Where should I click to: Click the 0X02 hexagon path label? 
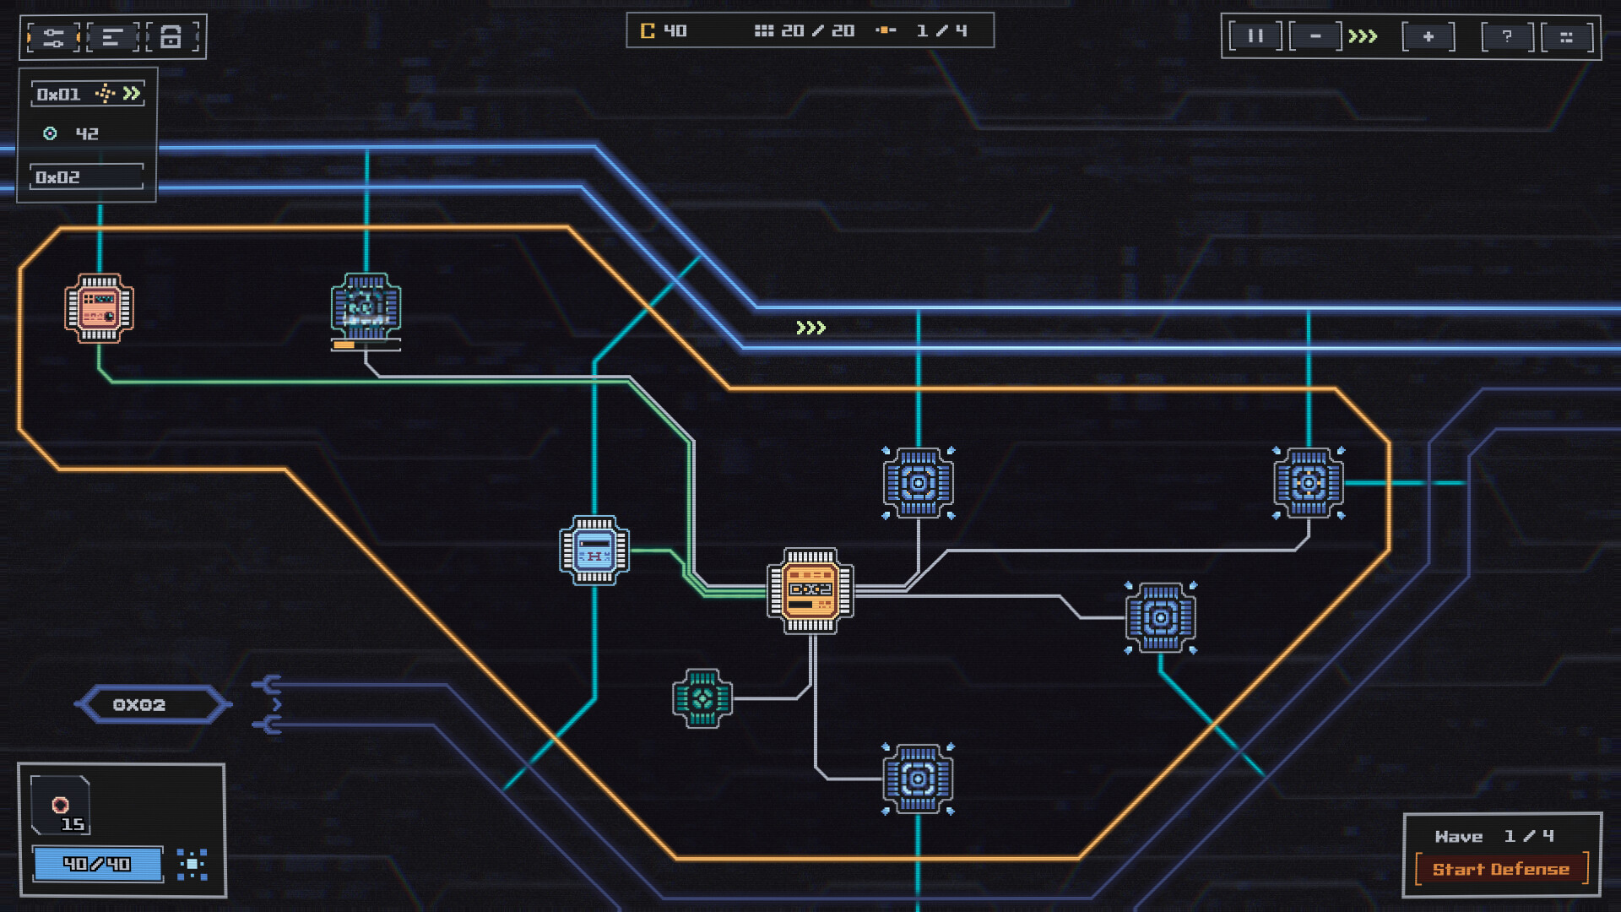point(153,704)
